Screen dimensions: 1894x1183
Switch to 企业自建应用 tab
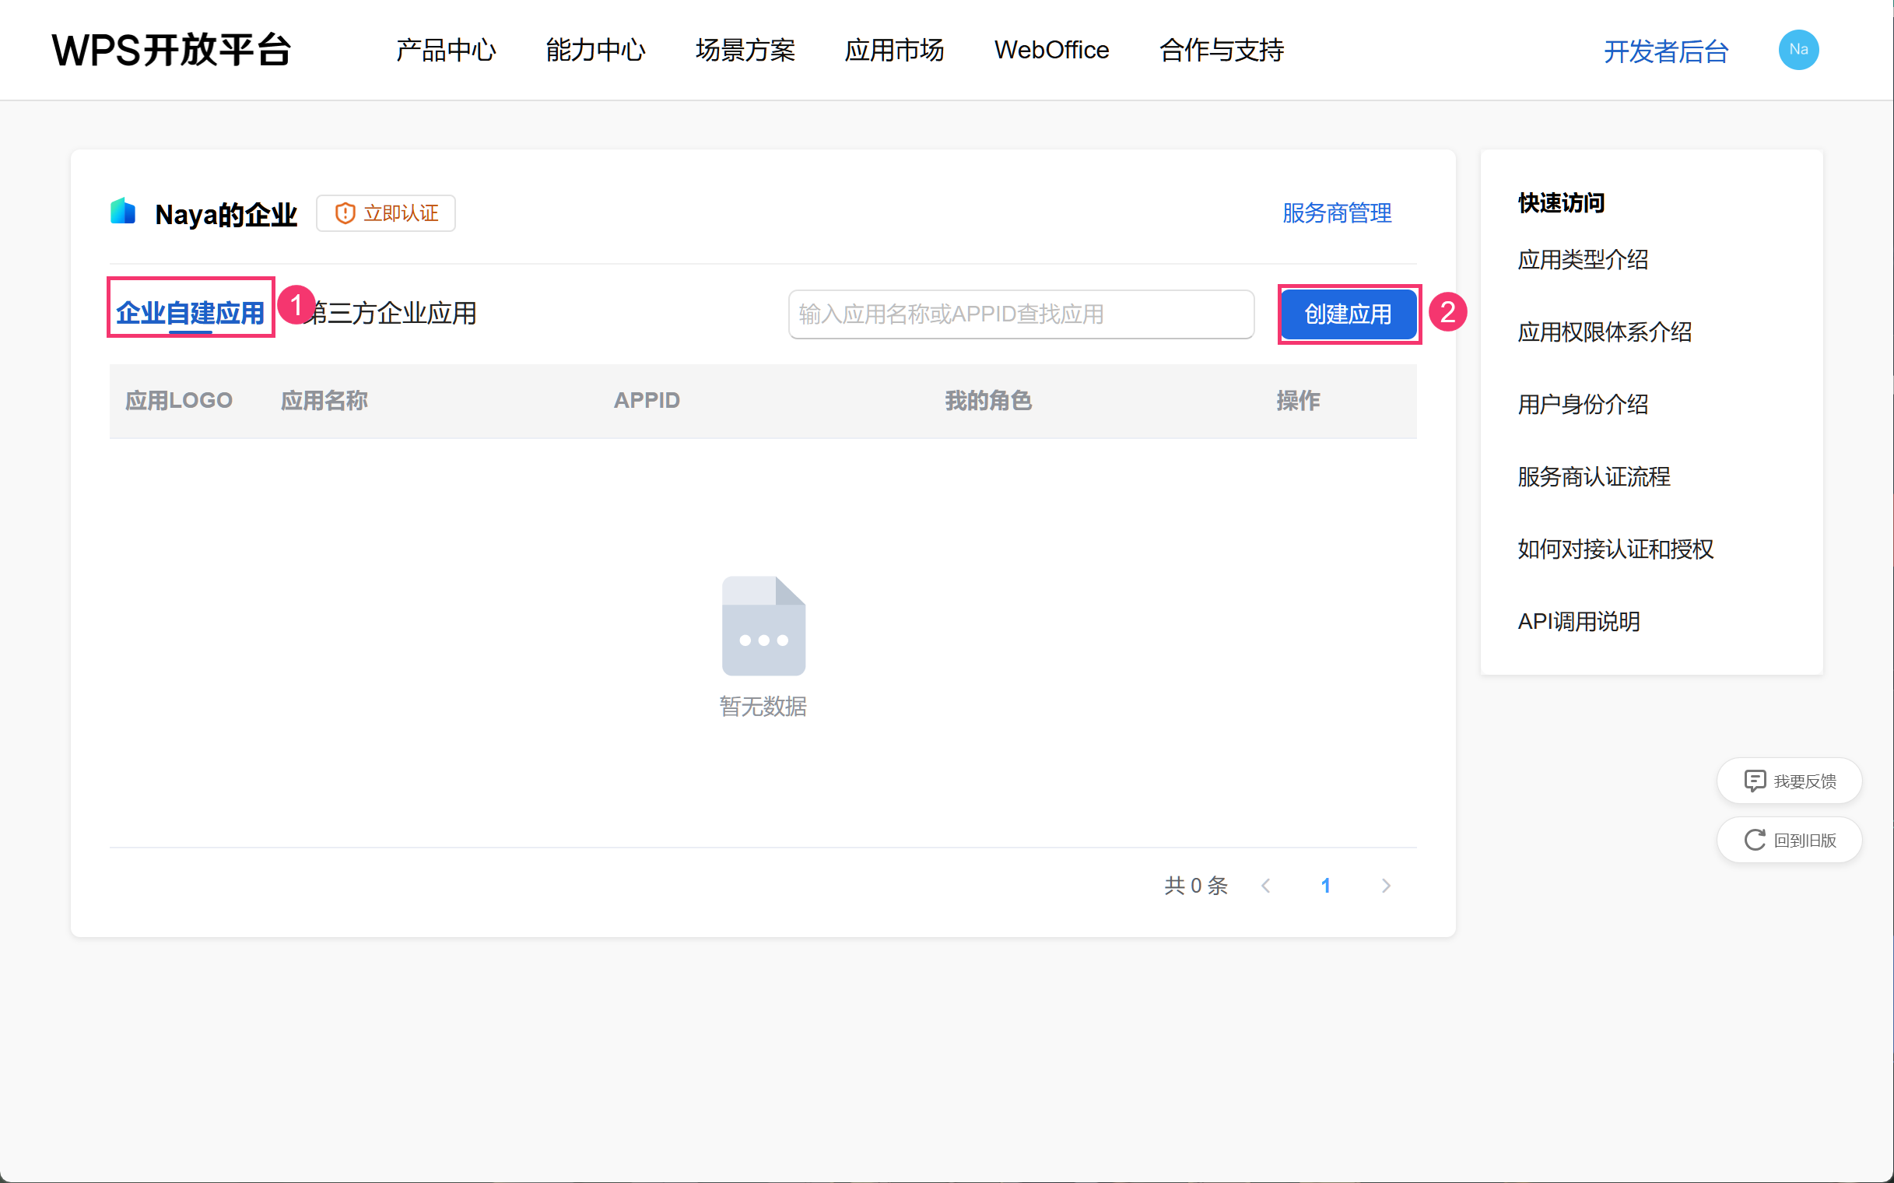[190, 313]
